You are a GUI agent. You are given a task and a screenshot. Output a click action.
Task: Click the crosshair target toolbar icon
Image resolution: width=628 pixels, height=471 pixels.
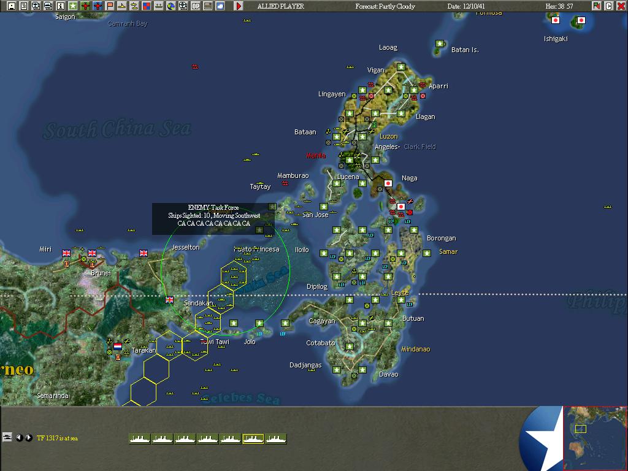183,6
